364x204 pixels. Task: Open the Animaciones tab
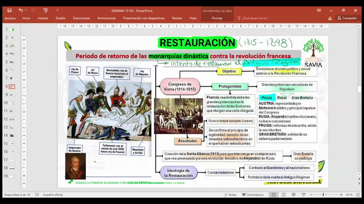tap(107, 18)
